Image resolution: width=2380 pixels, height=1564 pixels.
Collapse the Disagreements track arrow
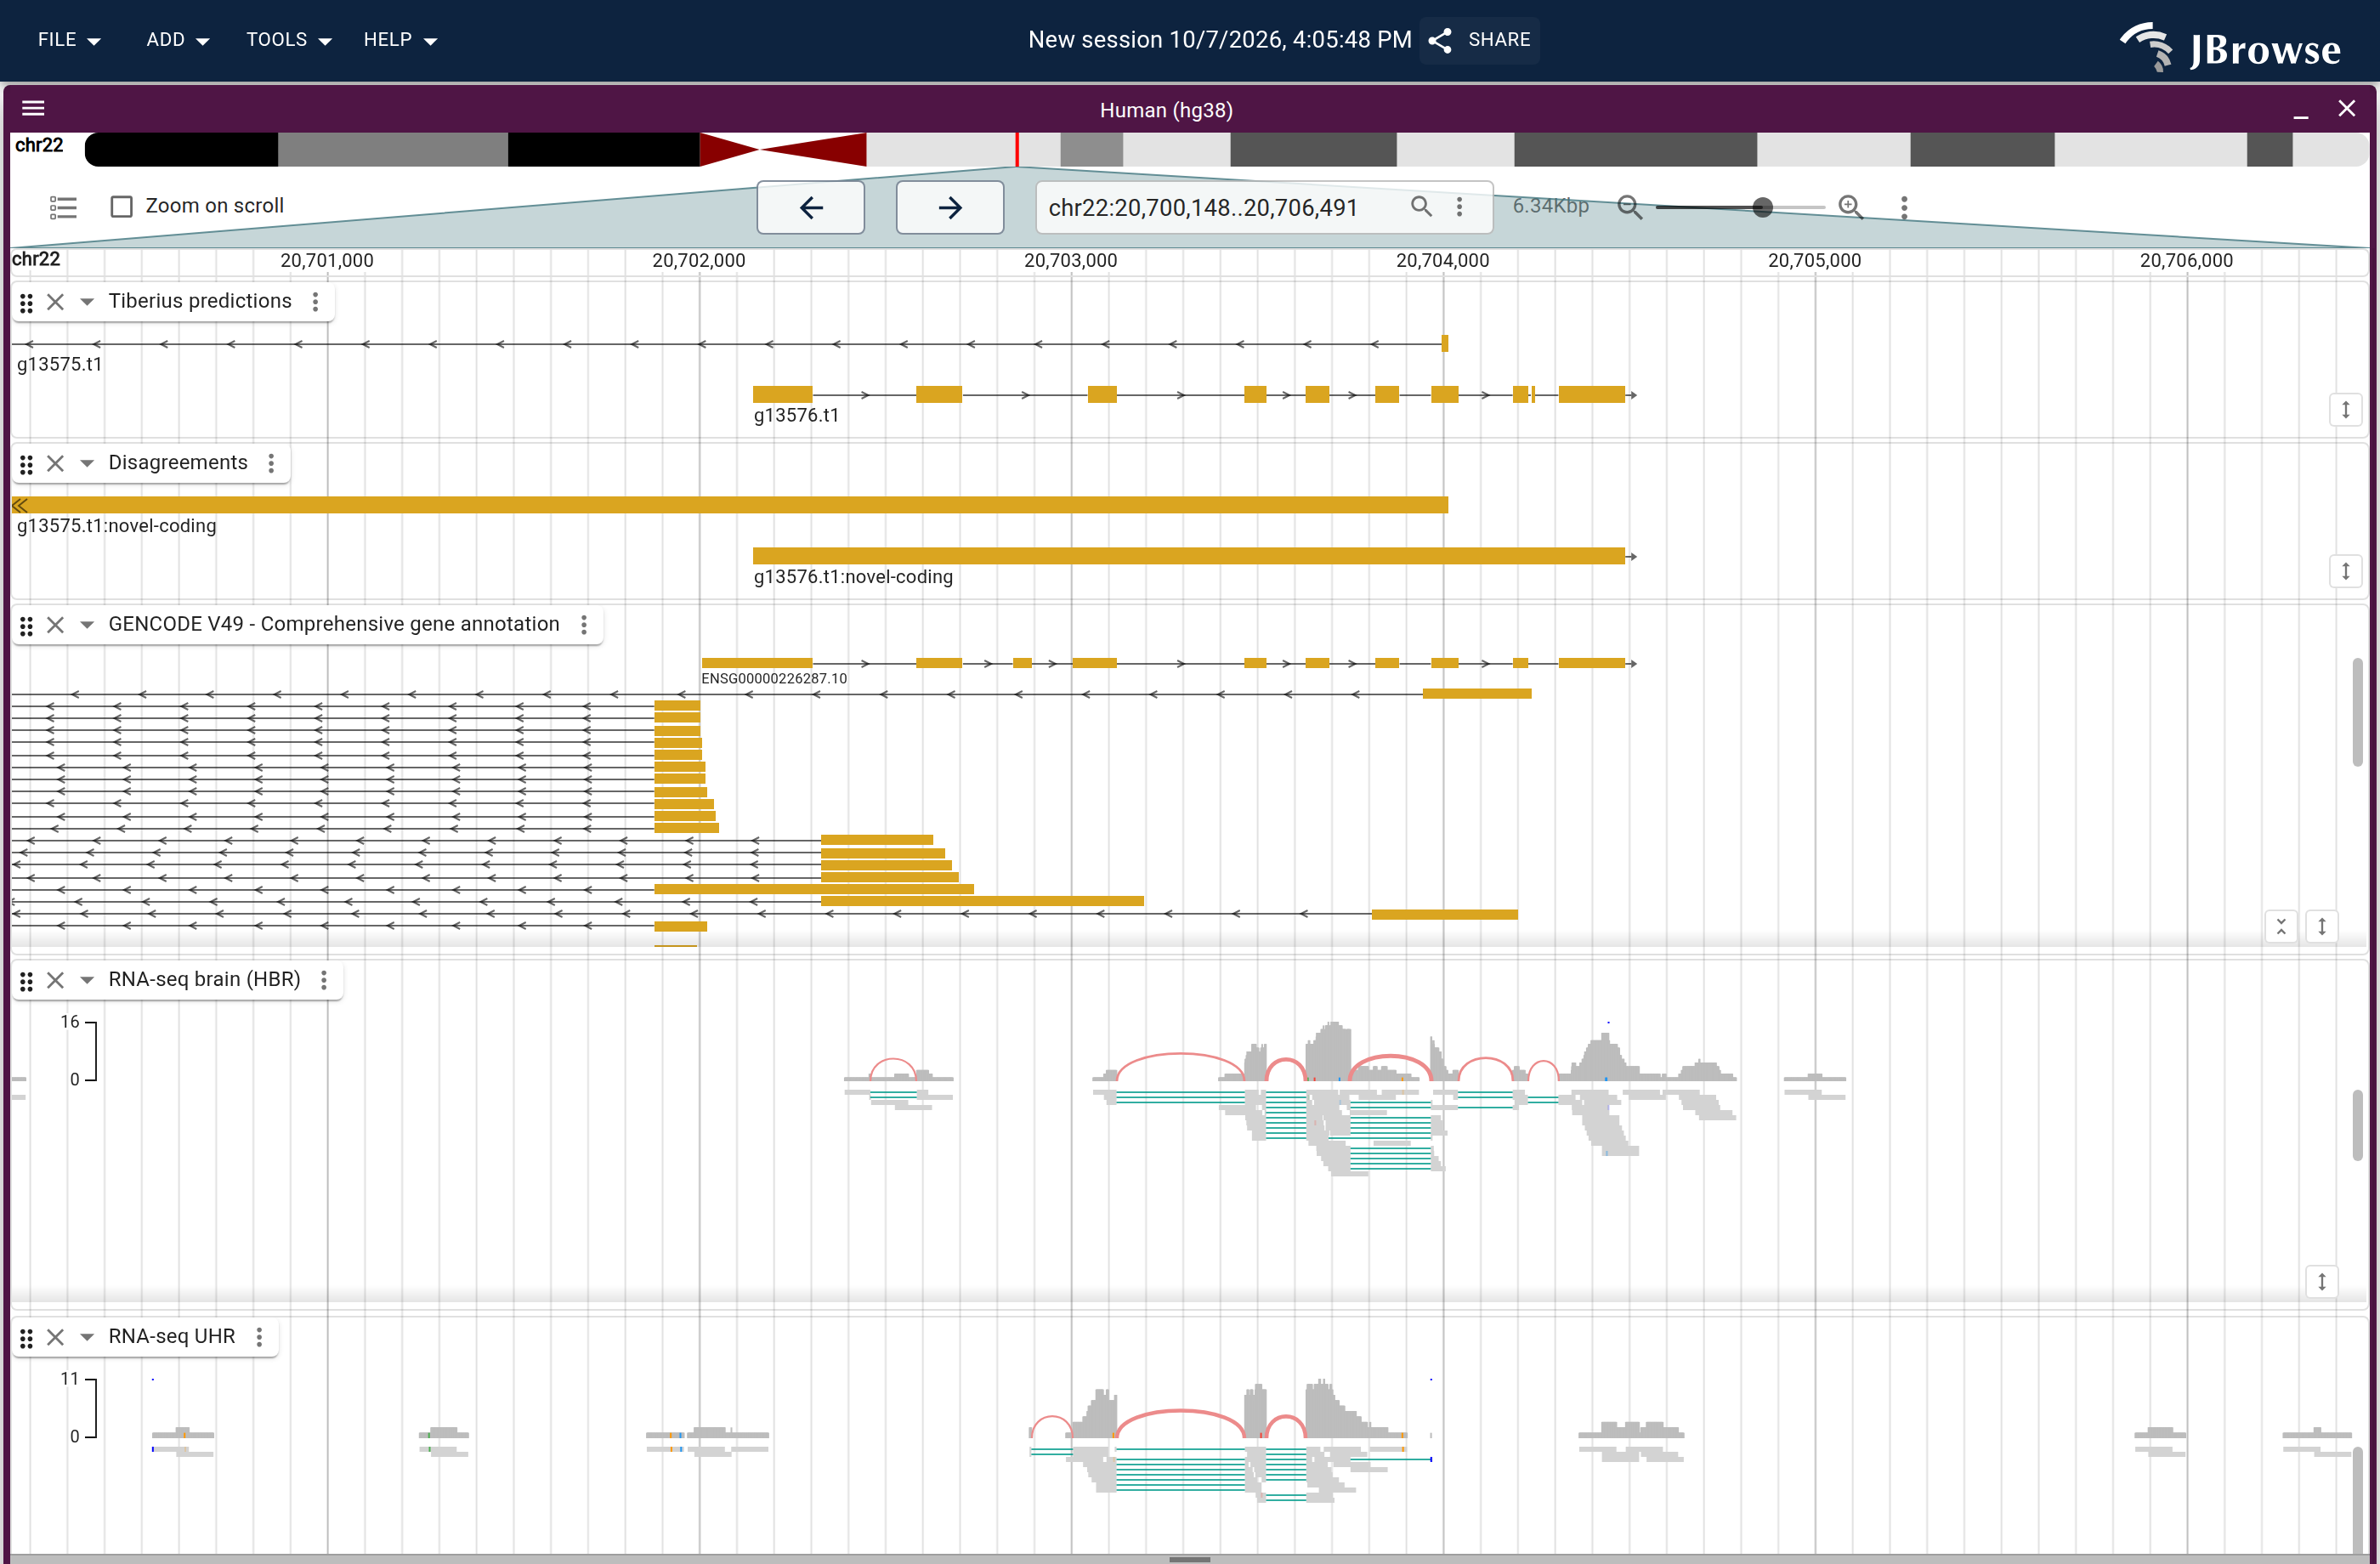coord(87,463)
